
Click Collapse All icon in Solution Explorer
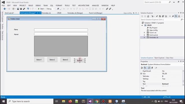pyautogui.click(x=163, y=16)
